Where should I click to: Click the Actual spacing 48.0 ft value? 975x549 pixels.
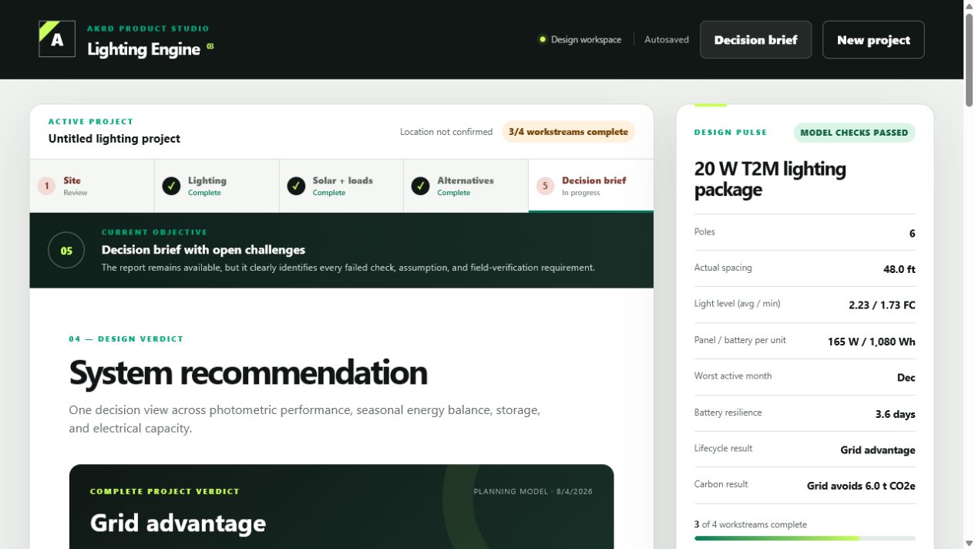(899, 269)
